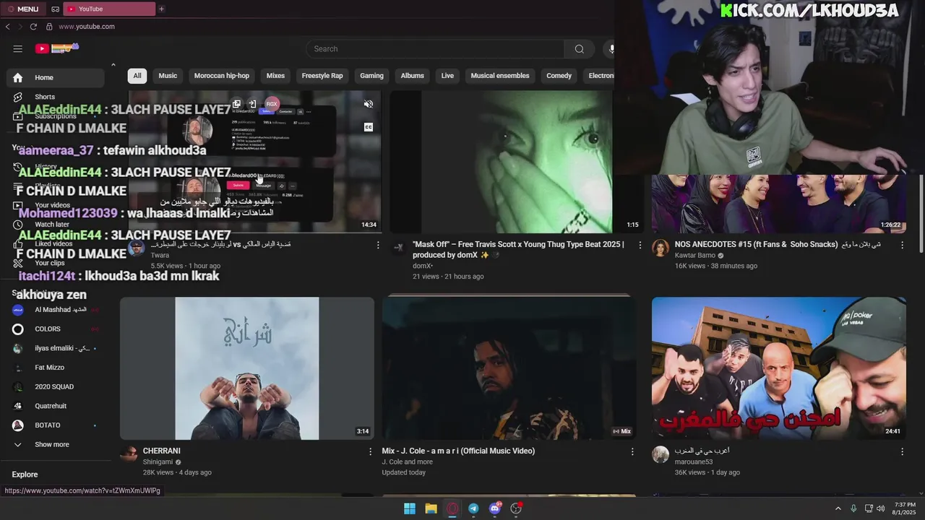Click in the YouTube search box
The height and width of the screenshot is (520, 925).
pyautogui.click(x=435, y=49)
